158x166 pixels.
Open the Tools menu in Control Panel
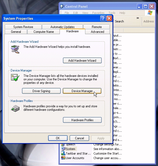112,13
